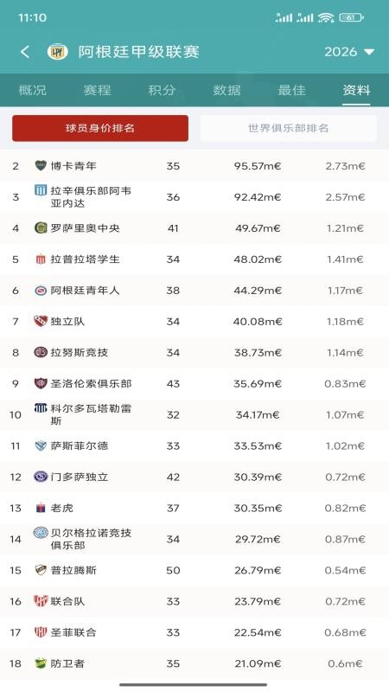This screenshot has height=692, width=389.
Task: Tap the 普拉腾斯 club crest
Action: pyautogui.click(x=41, y=570)
